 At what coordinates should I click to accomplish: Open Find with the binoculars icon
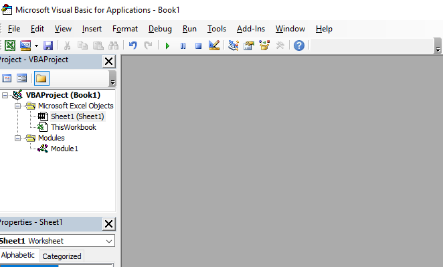tap(114, 46)
